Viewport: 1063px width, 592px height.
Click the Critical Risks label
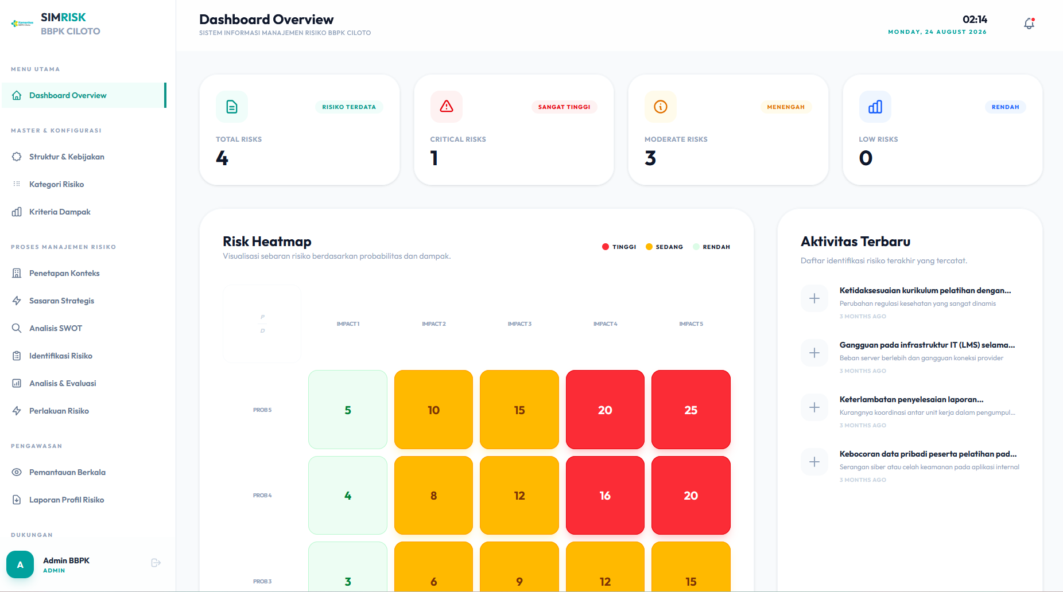(458, 139)
